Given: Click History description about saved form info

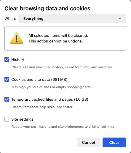Looking at the screenshot, I should (62, 67).
